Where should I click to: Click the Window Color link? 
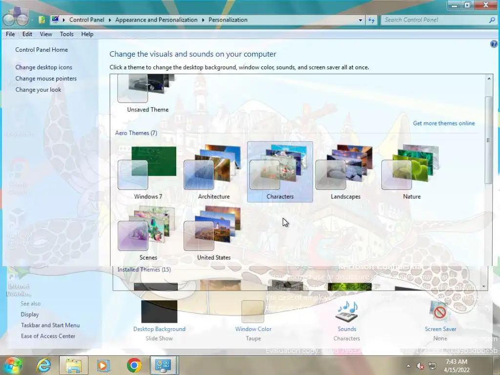(x=253, y=329)
